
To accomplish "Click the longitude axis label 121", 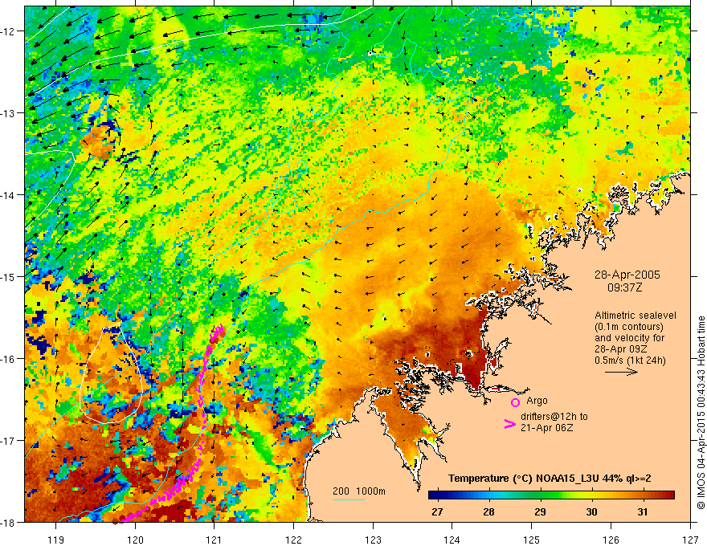I will [215, 540].
